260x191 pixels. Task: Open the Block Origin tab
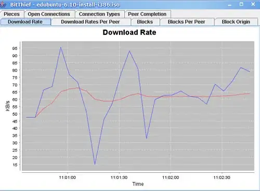tap(236, 22)
